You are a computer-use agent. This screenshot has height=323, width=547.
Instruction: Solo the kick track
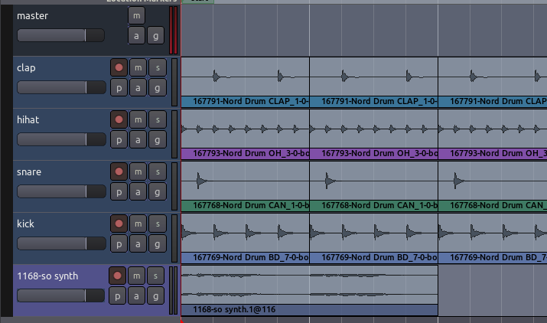[158, 223]
